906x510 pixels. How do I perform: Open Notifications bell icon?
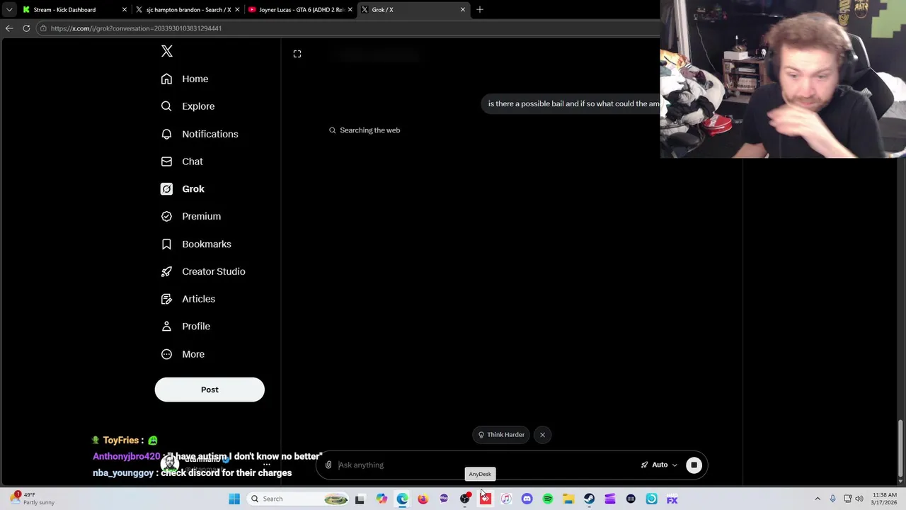coord(166,134)
